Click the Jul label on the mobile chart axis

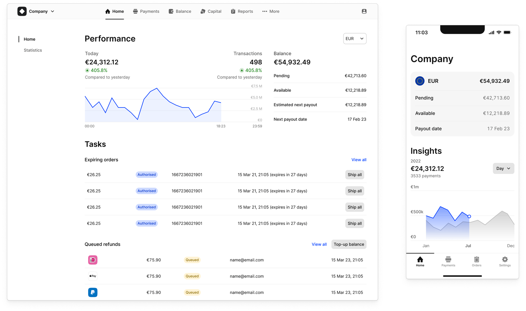tap(468, 246)
